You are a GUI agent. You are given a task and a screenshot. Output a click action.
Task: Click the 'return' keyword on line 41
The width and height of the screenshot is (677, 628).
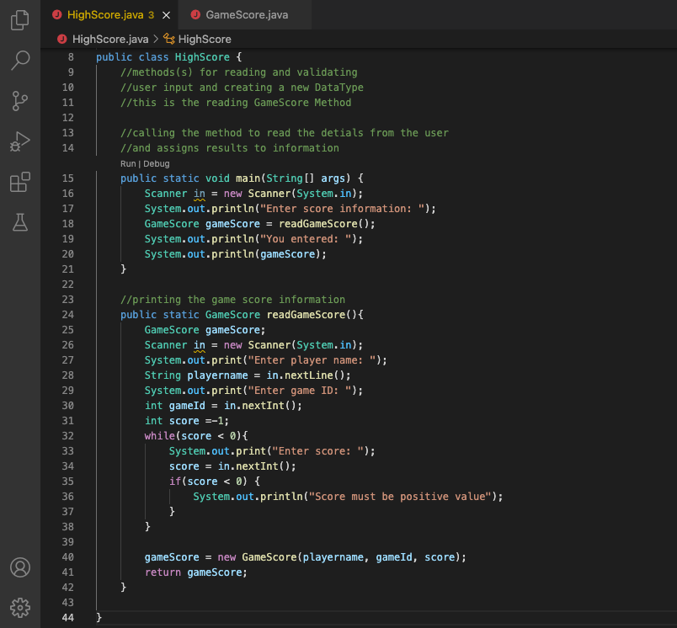tap(163, 572)
